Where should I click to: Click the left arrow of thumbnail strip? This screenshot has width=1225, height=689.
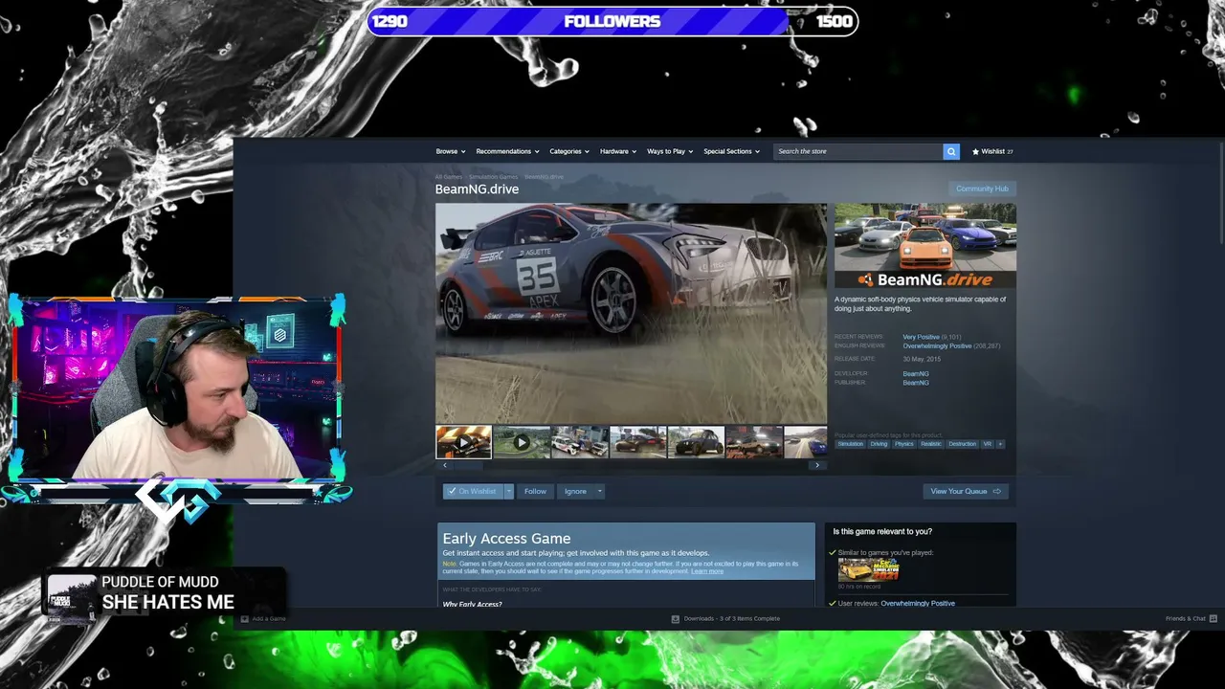click(x=444, y=465)
